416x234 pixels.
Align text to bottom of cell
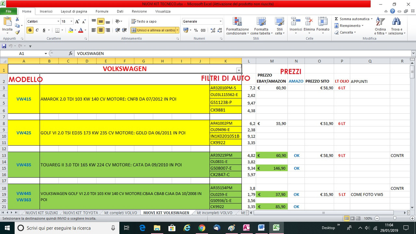(x=108, y=21)
